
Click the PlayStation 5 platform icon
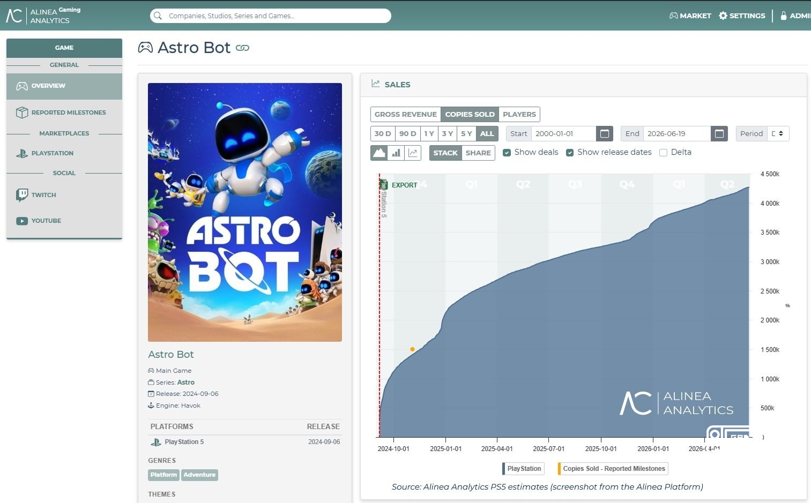pos(156,442)
